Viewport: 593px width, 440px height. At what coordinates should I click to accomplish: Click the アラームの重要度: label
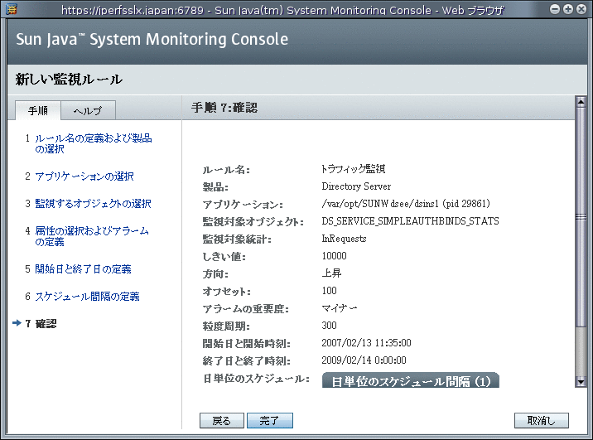click(x=245, y=309)
